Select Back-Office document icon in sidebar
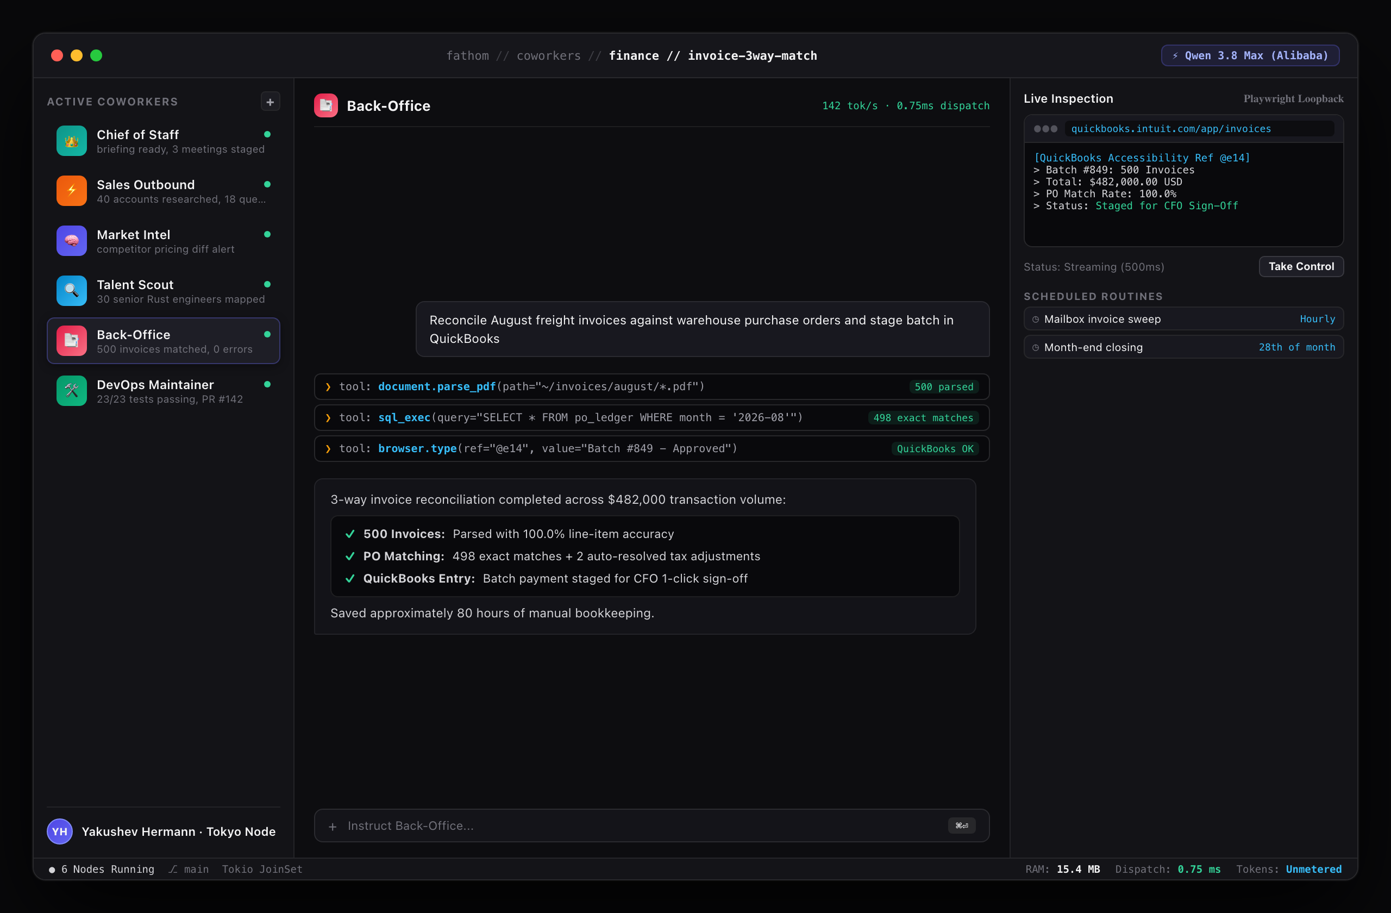1391x913 pixels. point(71,341)
